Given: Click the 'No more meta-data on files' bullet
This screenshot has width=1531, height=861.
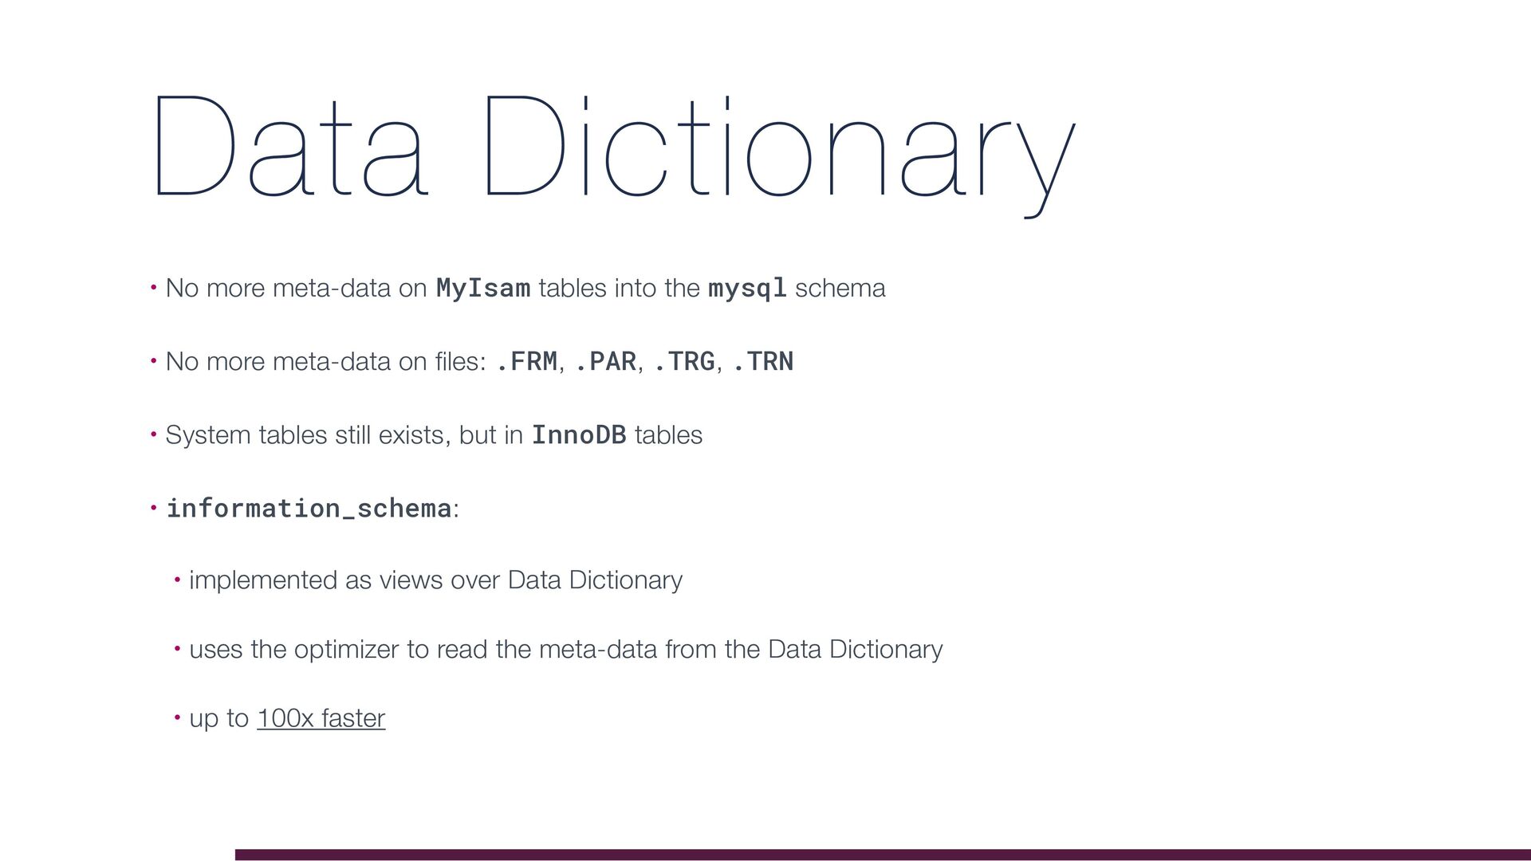Looking at the screenshot, I should click(479, 362).
